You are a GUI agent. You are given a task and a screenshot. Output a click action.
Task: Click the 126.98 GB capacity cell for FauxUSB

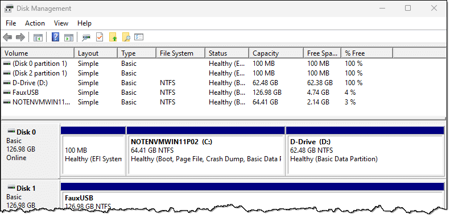click(x=267, y=93)
